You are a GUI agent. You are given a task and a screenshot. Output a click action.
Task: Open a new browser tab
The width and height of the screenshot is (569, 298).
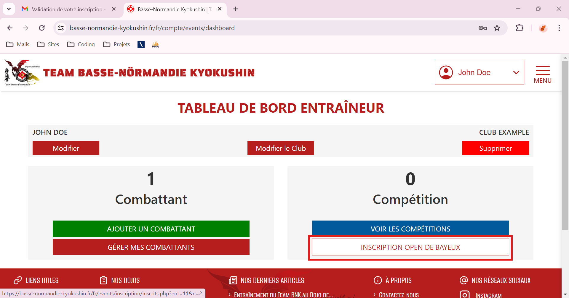(236, 9)
